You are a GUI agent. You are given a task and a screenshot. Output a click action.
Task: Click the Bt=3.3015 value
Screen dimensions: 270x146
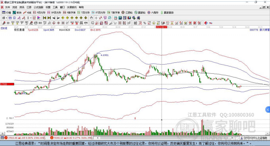(95, 30)
